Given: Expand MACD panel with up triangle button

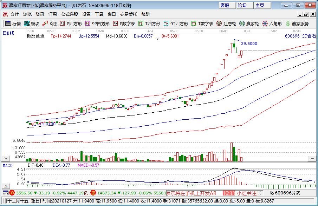Looking at the screenshot, I should (6, 186).
